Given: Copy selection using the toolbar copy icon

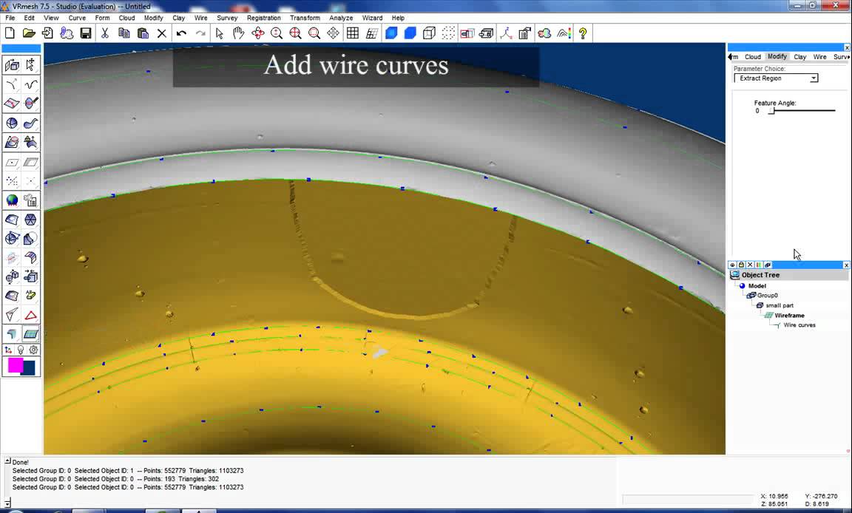Looking at the screenshot, I should pyautogui.click(x=124, y=33).
